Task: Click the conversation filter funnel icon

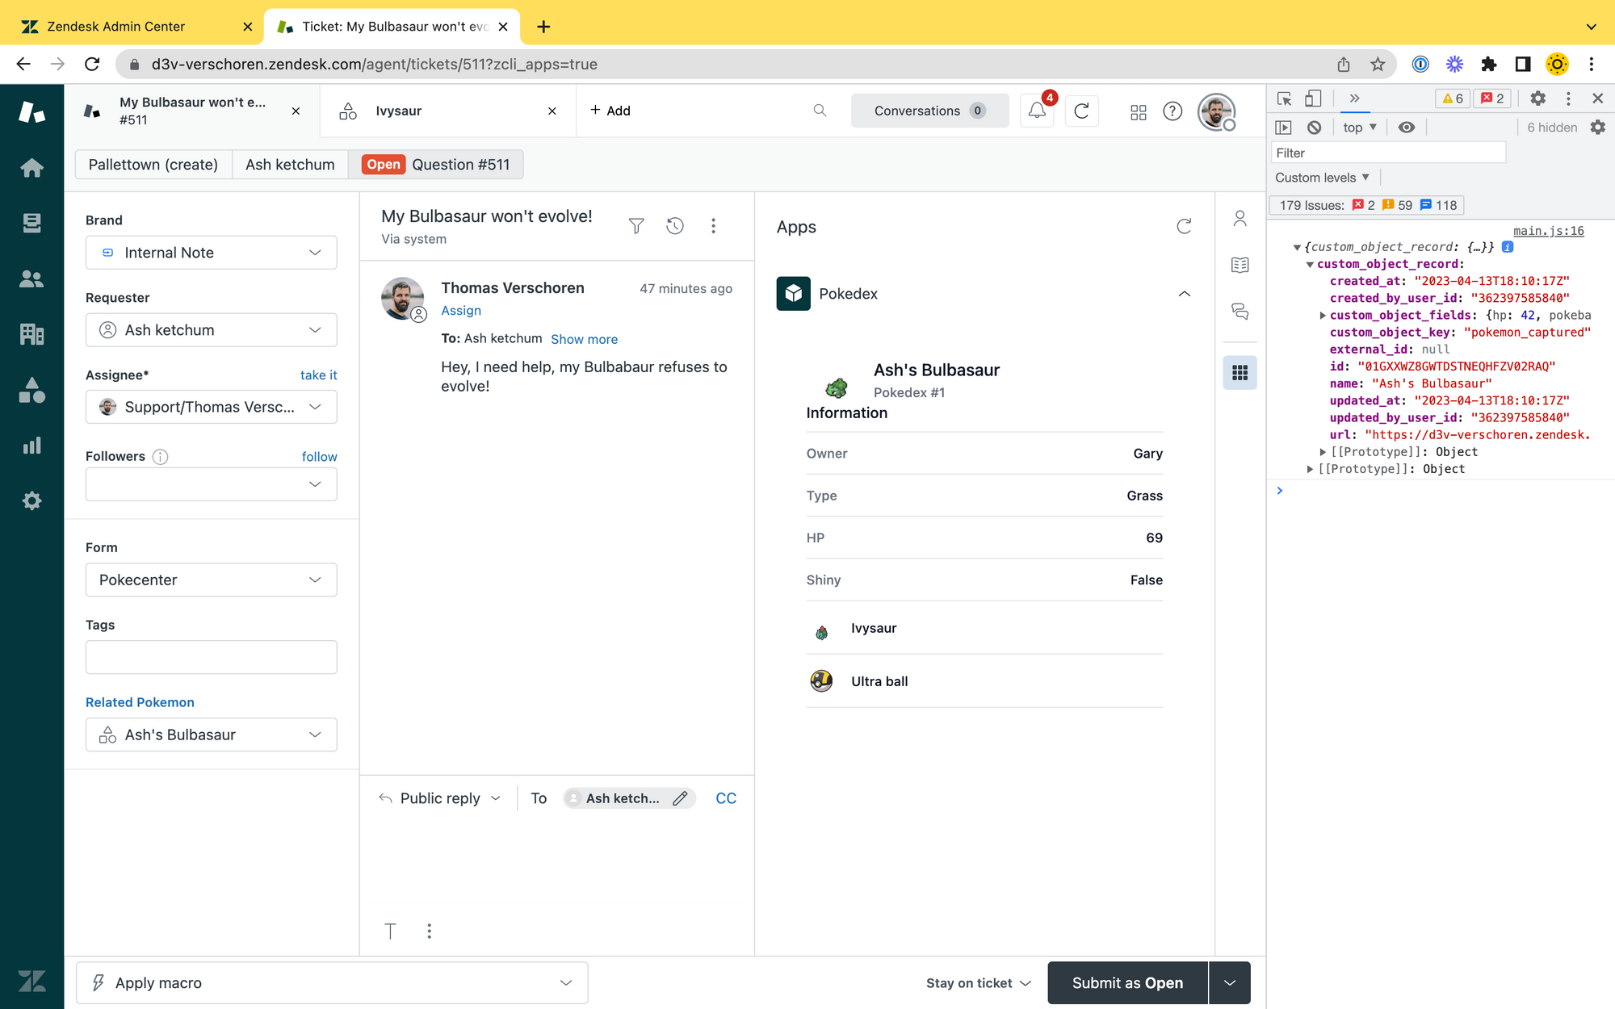Action: 636,226
